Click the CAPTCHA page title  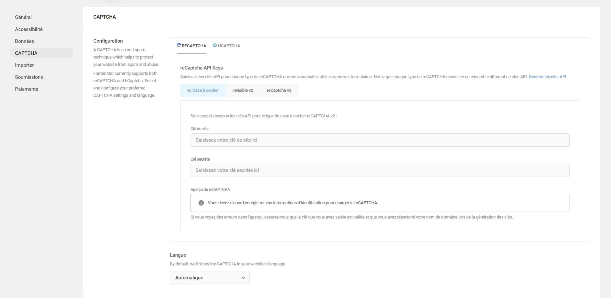pyautogui.click(x=105, y=17)
